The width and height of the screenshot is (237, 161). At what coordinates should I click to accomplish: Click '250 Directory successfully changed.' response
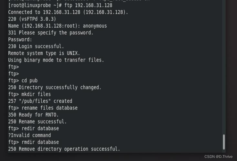[x=55, y=87]
